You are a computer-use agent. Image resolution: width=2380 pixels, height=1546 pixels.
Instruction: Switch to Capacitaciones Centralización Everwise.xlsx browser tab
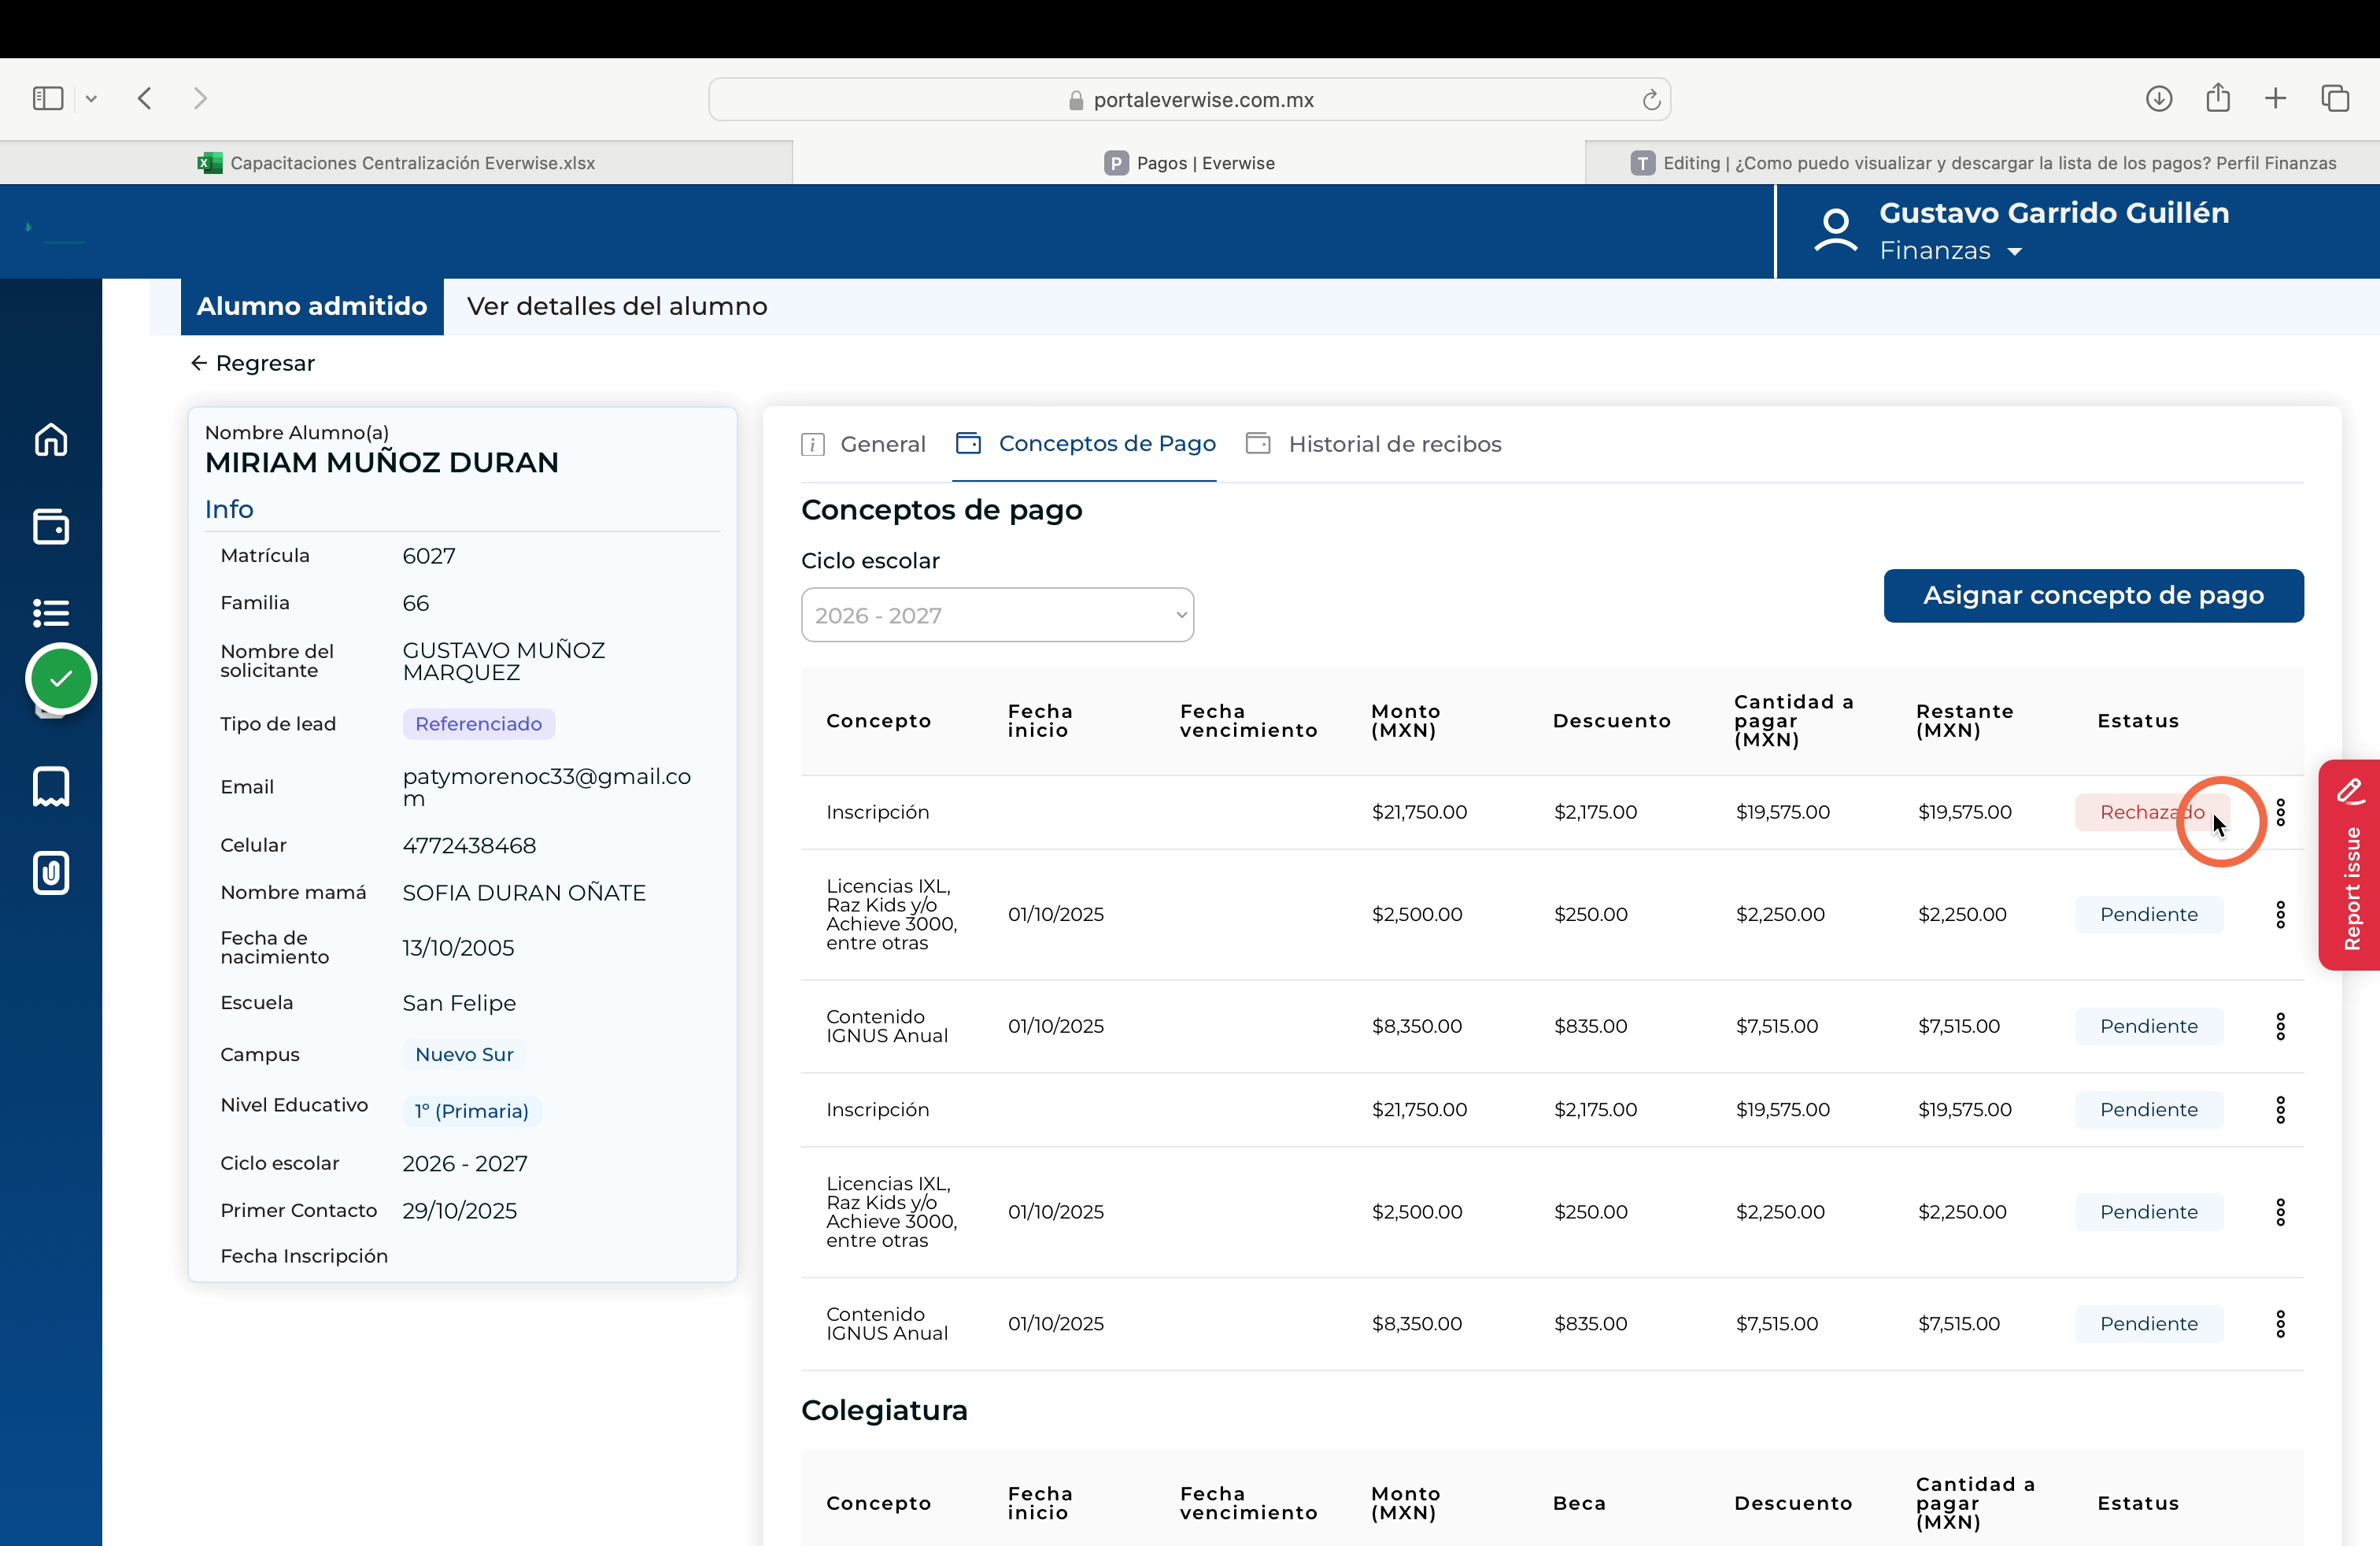tap(396, 163)
